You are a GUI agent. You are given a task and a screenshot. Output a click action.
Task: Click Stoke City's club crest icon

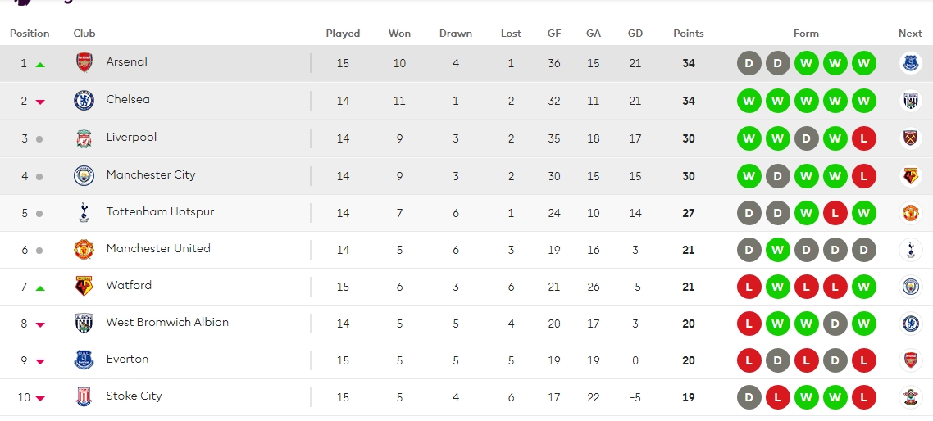[84, 397]
